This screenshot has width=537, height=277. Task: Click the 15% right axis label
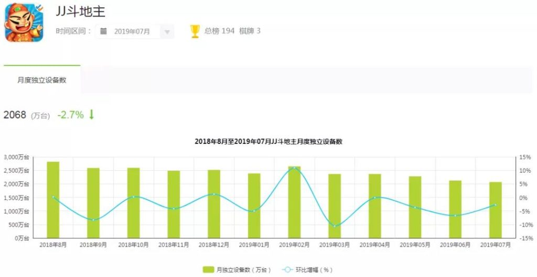[x=525, y=157]
